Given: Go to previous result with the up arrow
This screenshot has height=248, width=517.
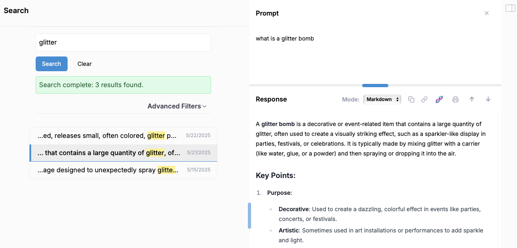Looking at the screenshot, I should click(472, 99).
